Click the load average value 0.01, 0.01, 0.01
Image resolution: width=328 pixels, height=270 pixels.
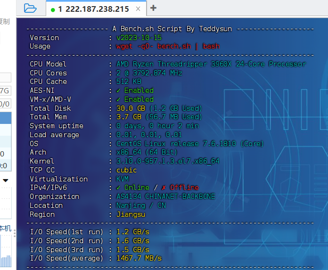149,135
